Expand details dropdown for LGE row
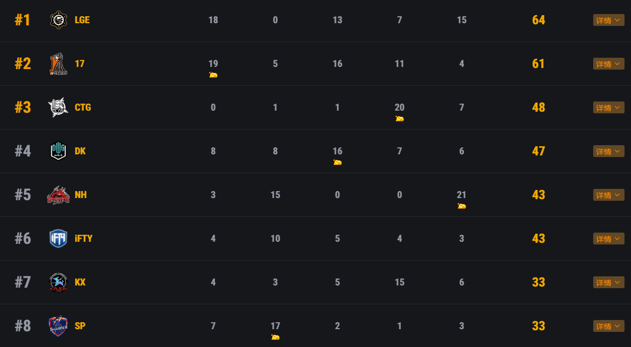Viewport: 631px width, 347px height. click(x=608, y=21)
